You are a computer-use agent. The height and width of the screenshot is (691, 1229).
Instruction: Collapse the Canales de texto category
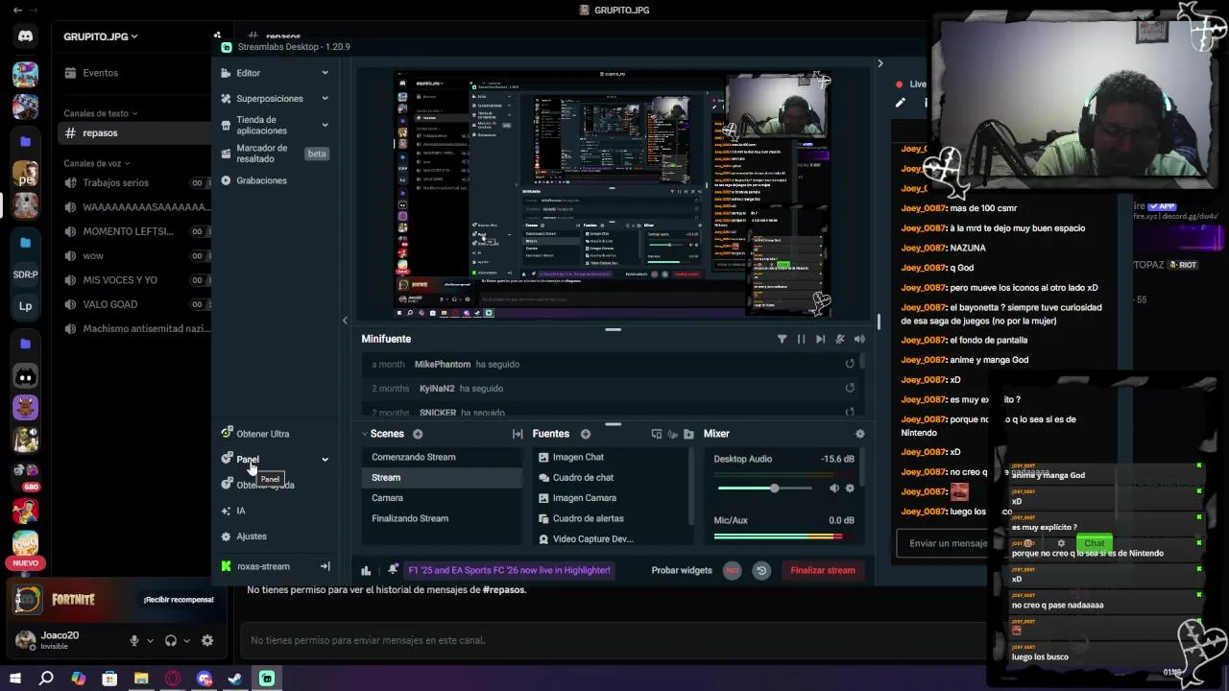coord(100,113)
